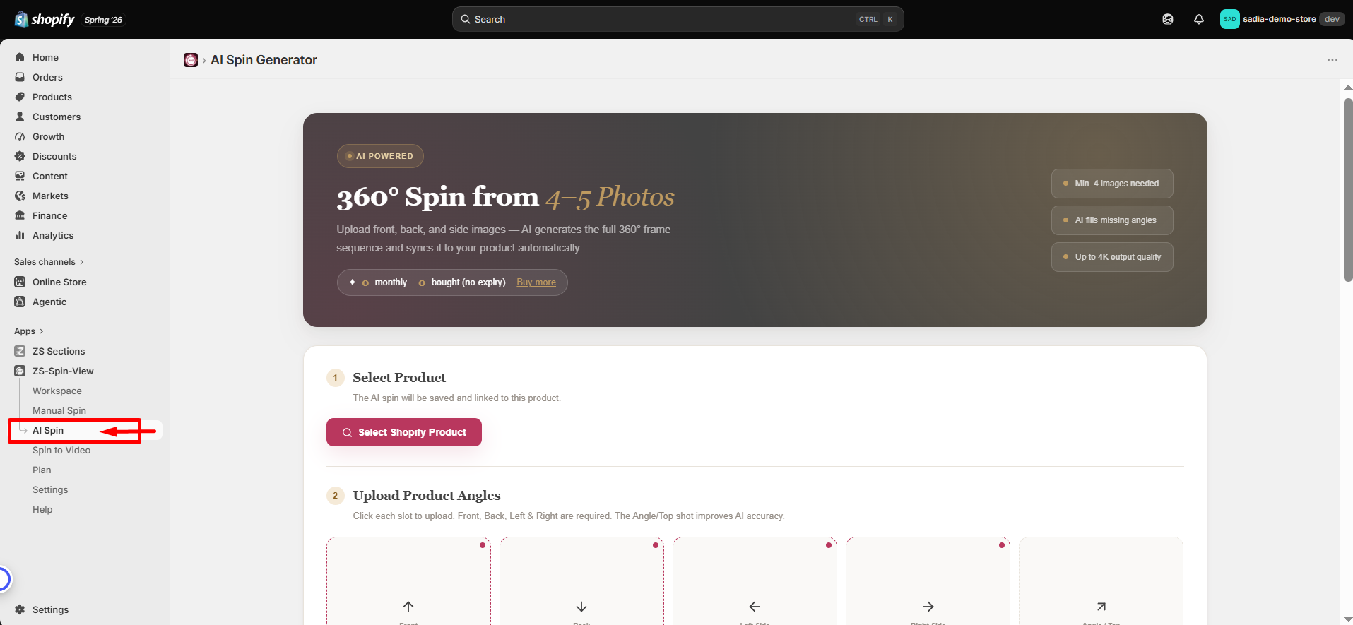The image size is (1353, 625).
Task: Click the Back angle upload slot
Action: 581,581
